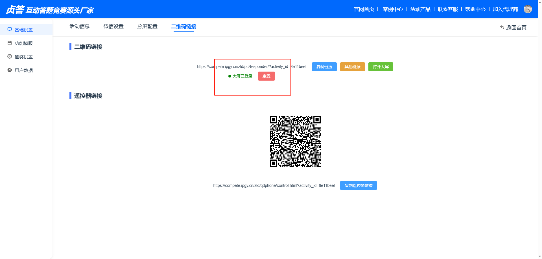Open the 分屏配置 tab
The height and width of the screenshot is (259, 542).
click(x=147, y=26)
